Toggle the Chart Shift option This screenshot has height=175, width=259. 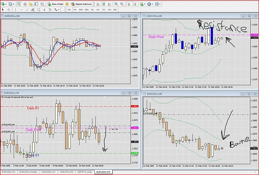click(135, 4)
